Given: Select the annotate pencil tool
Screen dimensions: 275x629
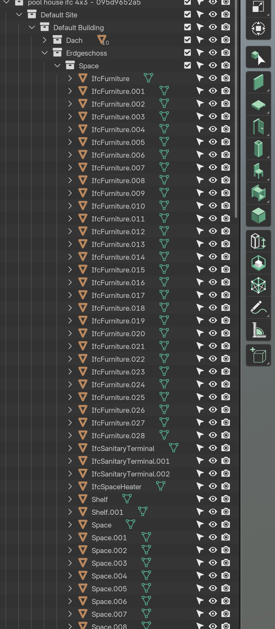Looking at the screenshot, I should click(x=258, y=307).
